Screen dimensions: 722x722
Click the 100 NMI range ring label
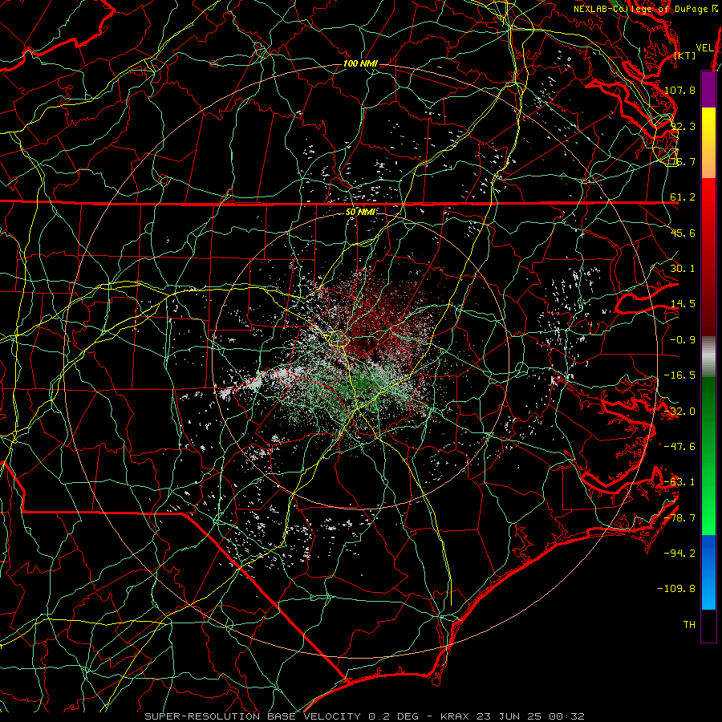(360, 63)
